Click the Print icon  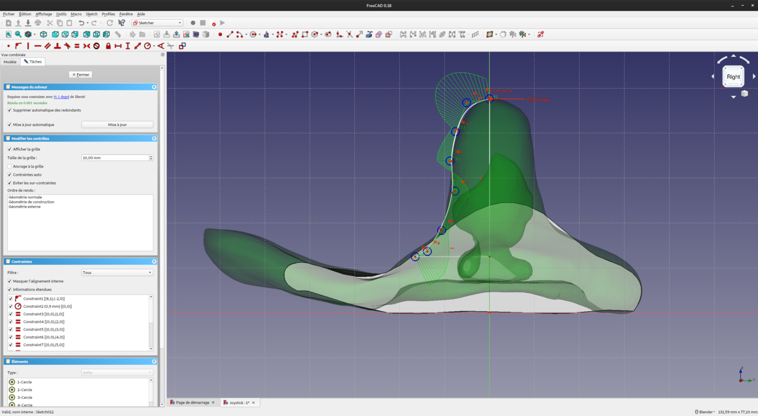tap(38, 23)
